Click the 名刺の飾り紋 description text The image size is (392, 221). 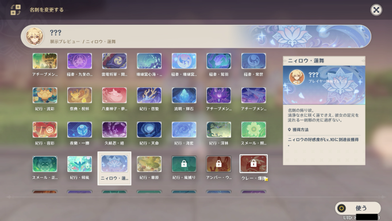tap(323, 115)
